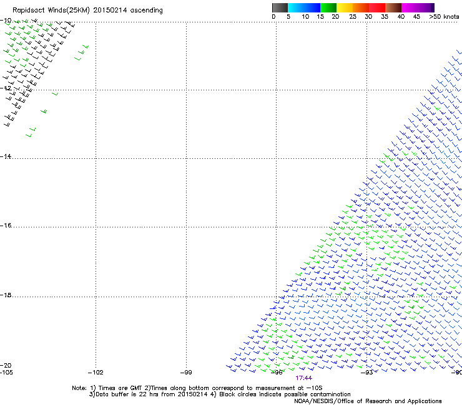Click the purple '17:44' swath time stamp

pyautogui.click(x=304, y=378)
